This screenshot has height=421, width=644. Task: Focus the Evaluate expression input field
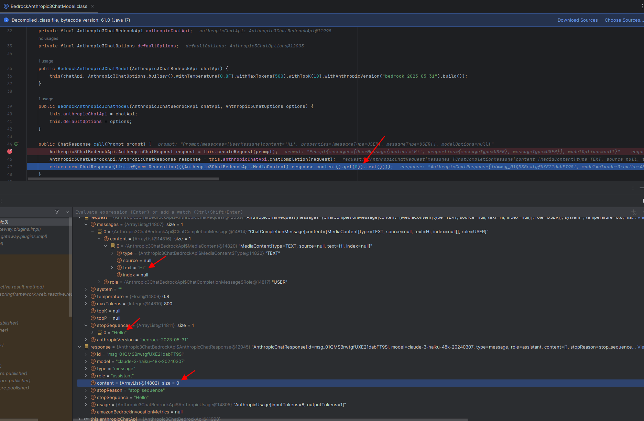tap(351, 212)
